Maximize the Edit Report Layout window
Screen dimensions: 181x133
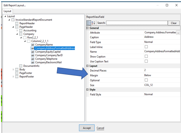pos(167,5)
